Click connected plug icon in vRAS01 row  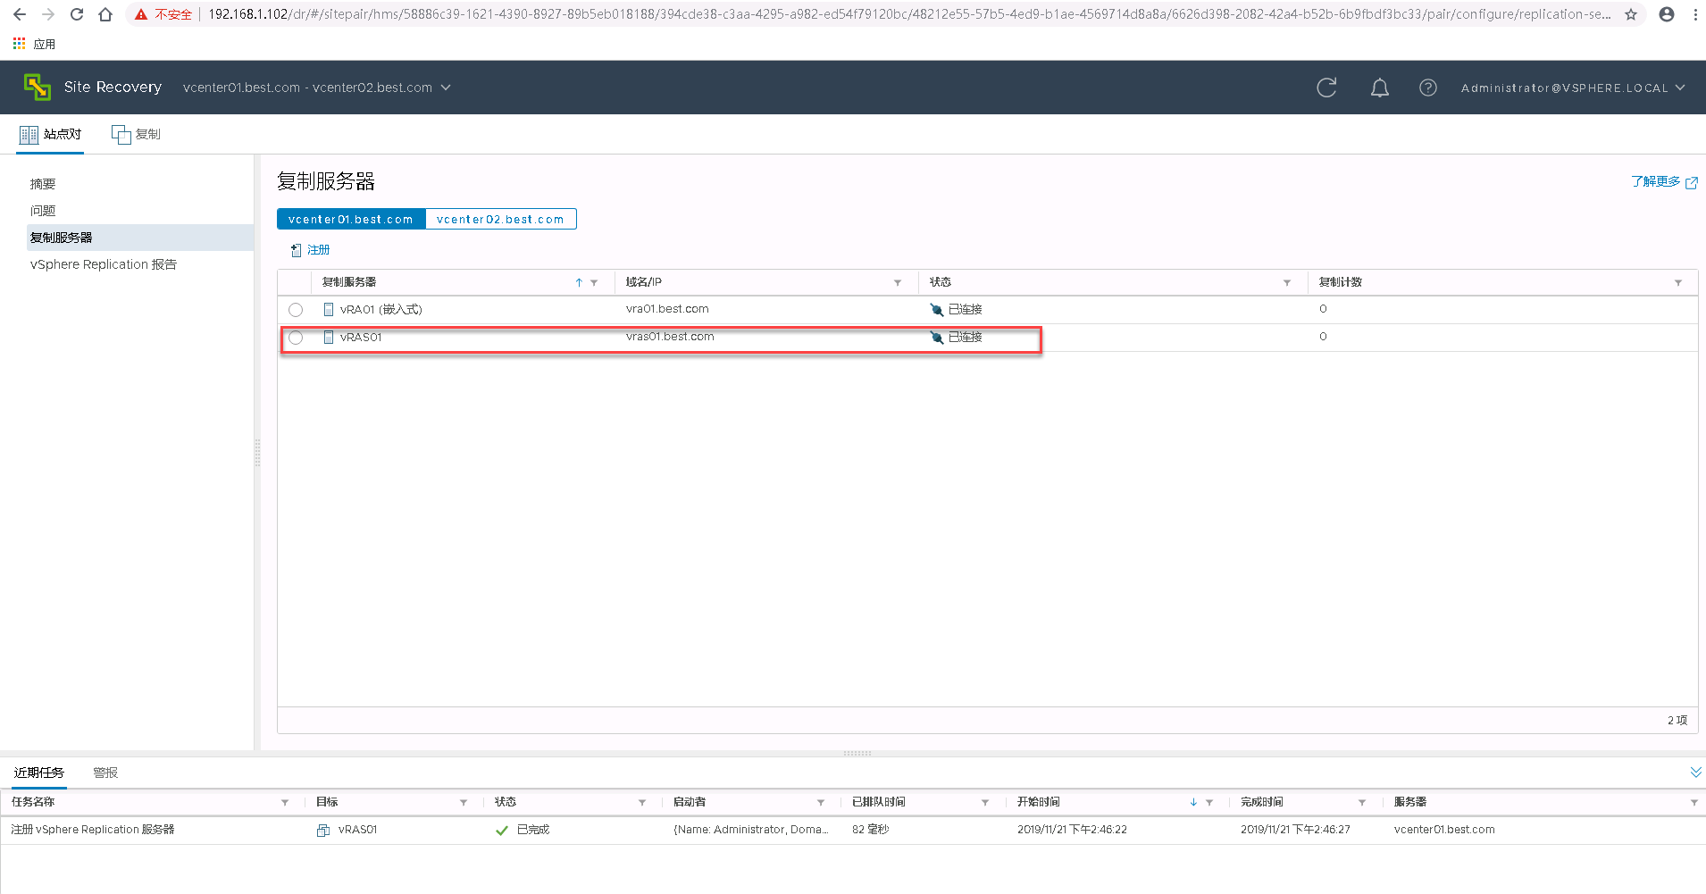click(x=936, y=337)
